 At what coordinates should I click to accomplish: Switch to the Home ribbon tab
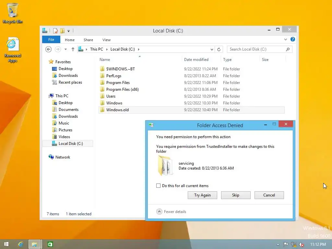pos(70,40)
